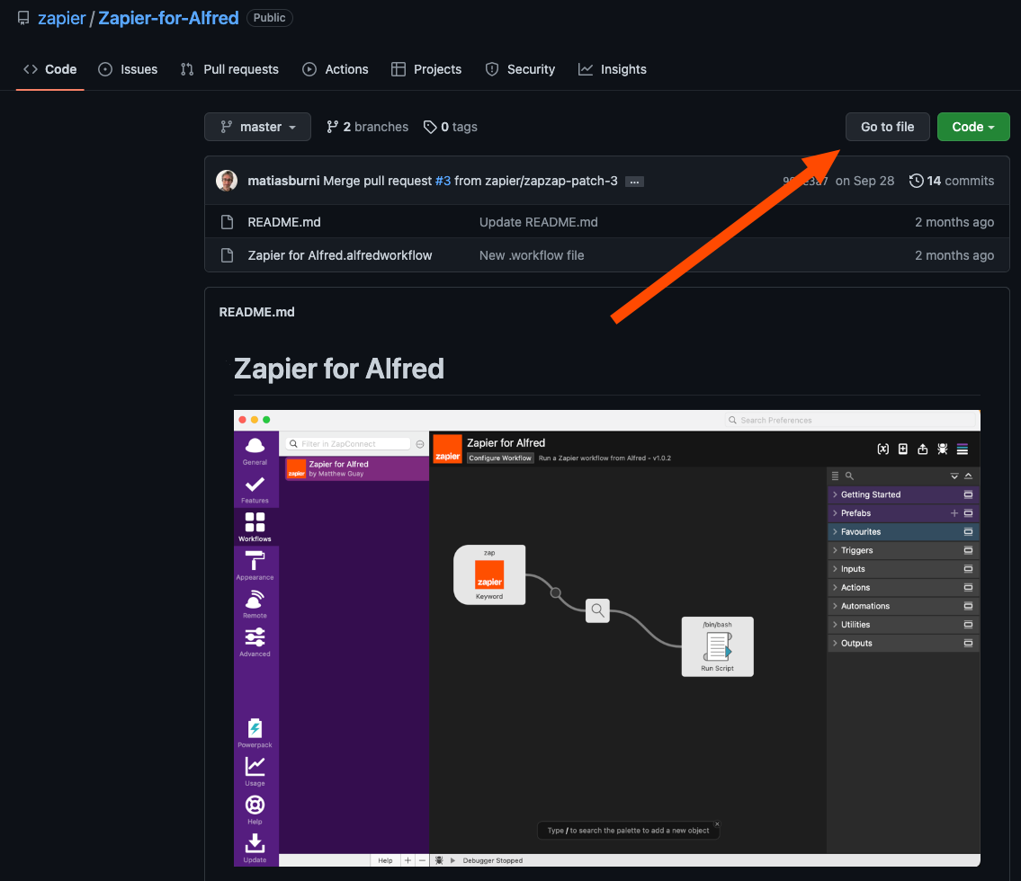View the 2 branches link
The height and width of the screenshot is (881, 1021).
(367, 127)
